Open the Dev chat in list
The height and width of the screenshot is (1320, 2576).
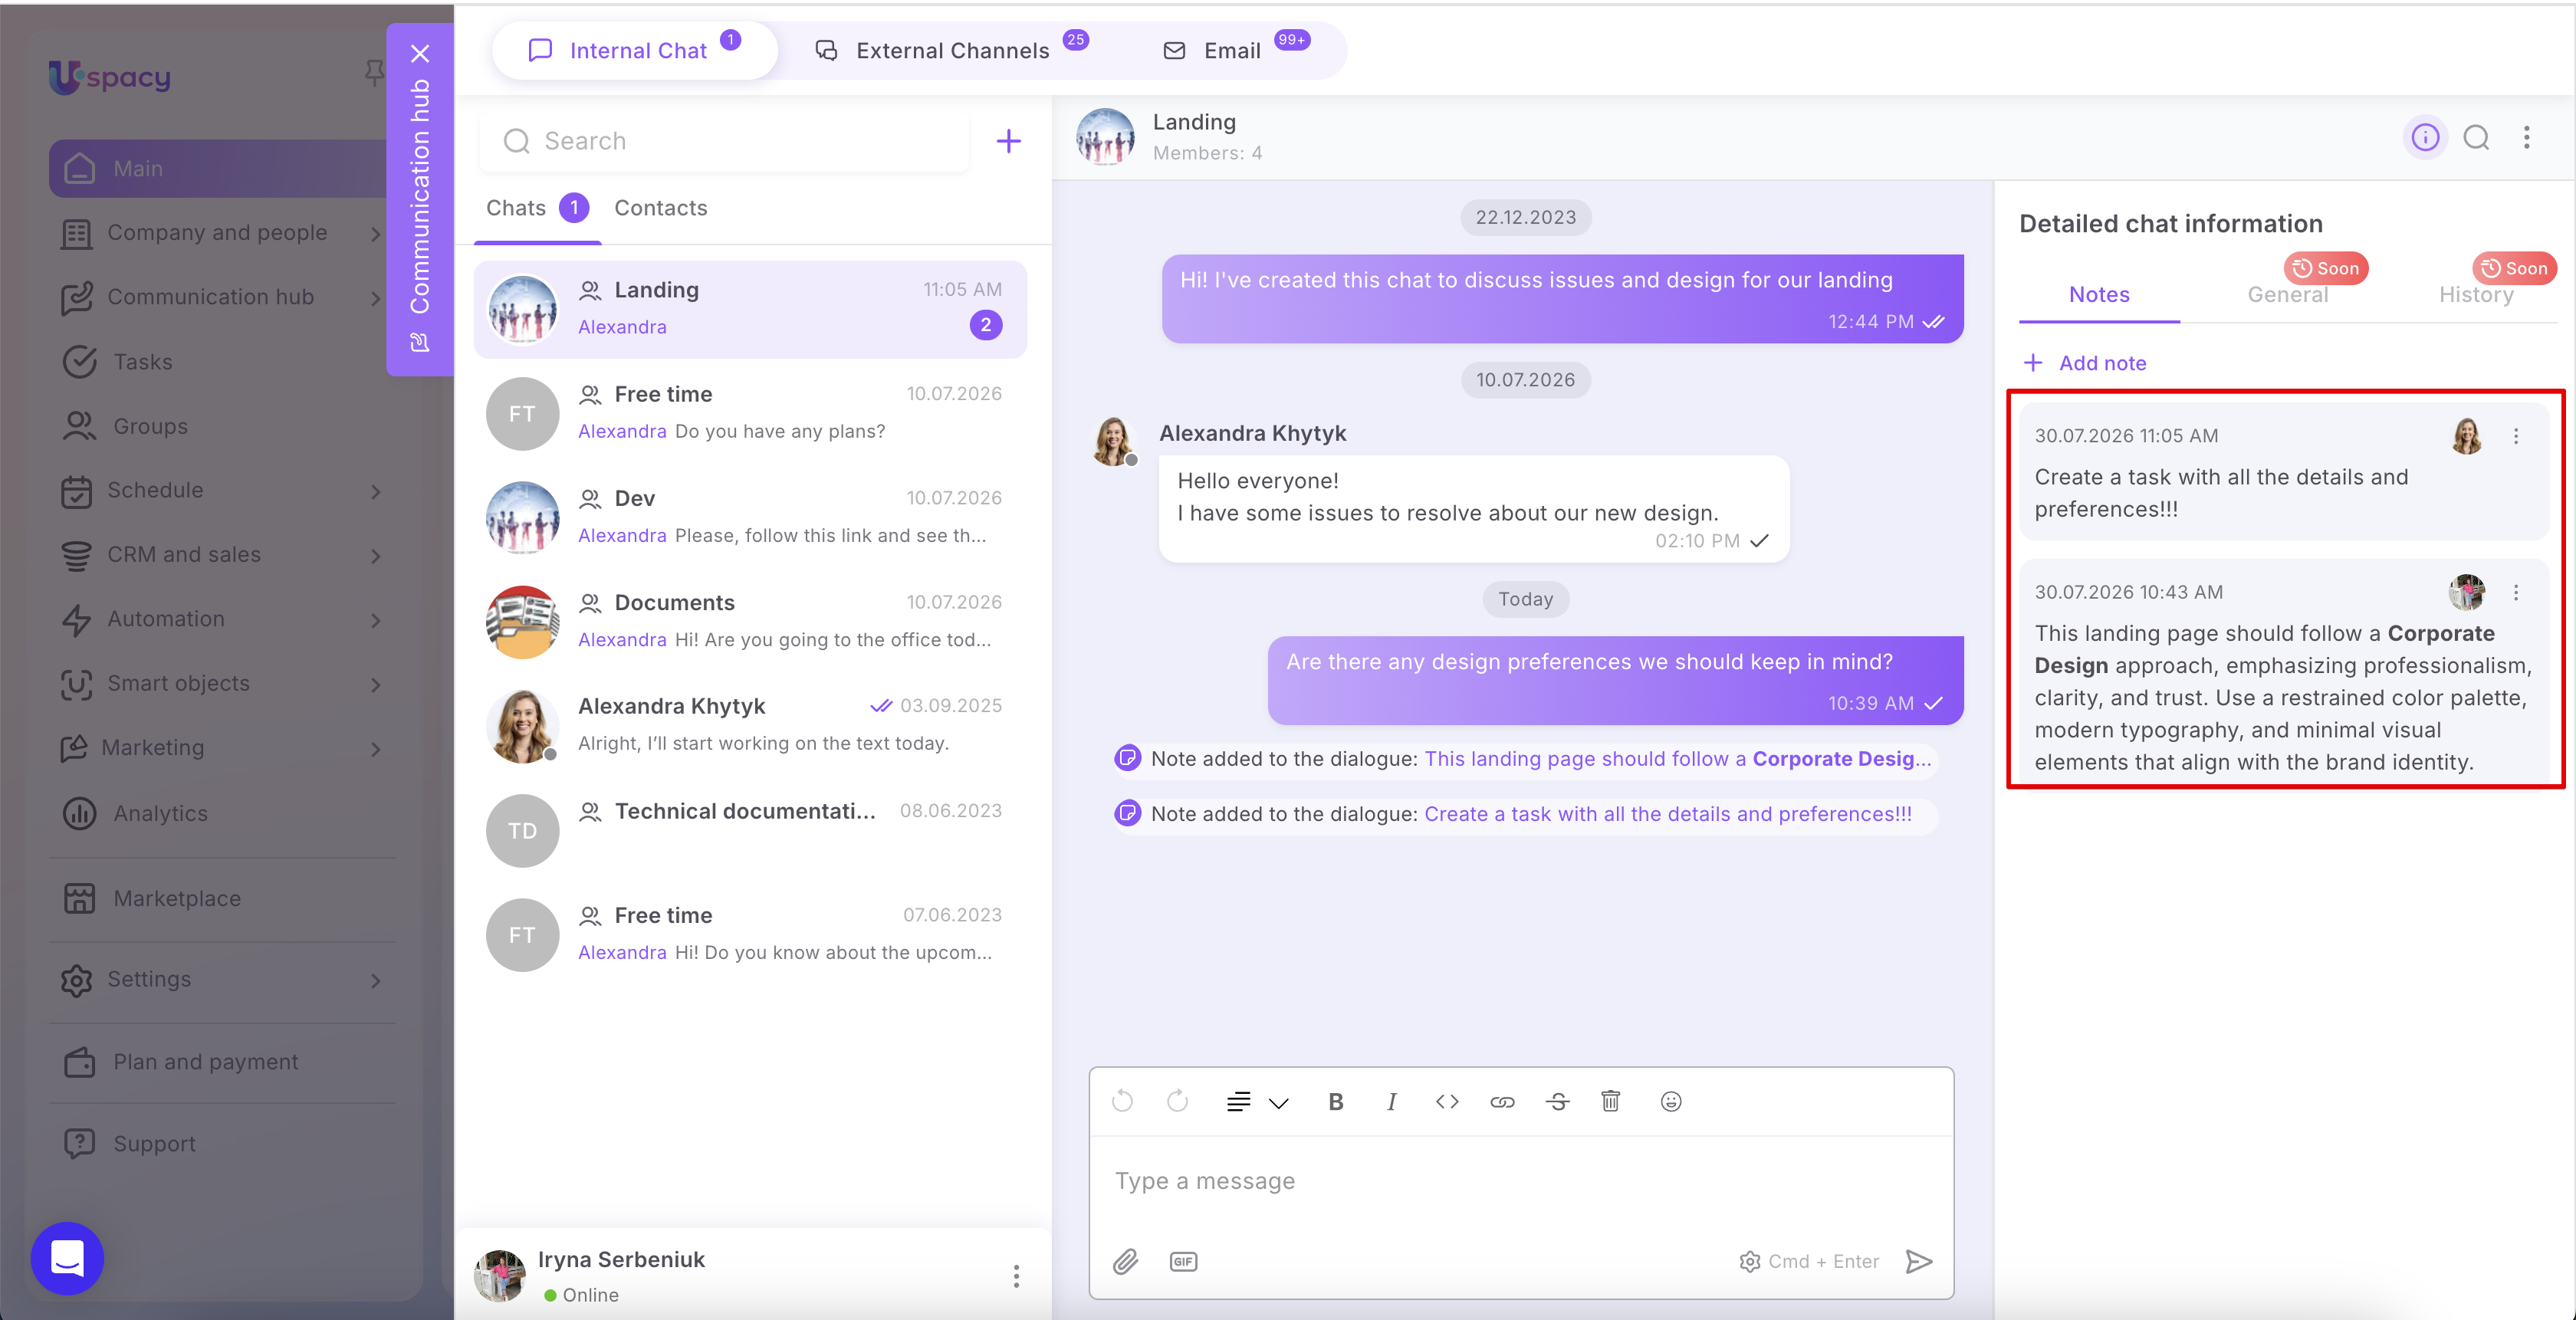tap(750, 517)
